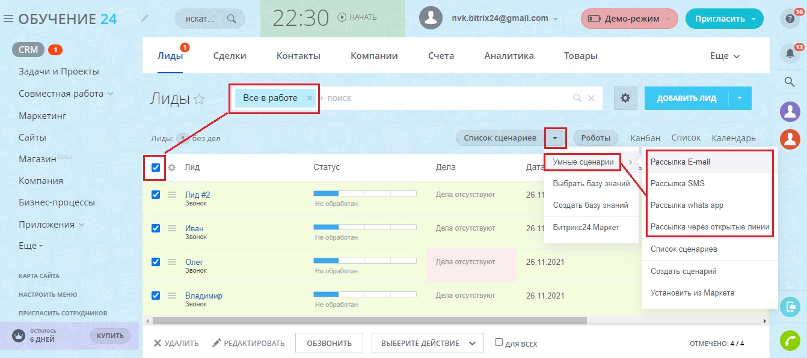807x358 pixels.
Task: Open the hamburger menu beside ОБУЧЕНИЕ 24
Action: tap(8, 19)
